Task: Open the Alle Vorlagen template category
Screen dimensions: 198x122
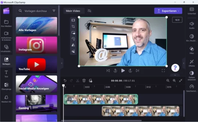Action: click(37, 26)
